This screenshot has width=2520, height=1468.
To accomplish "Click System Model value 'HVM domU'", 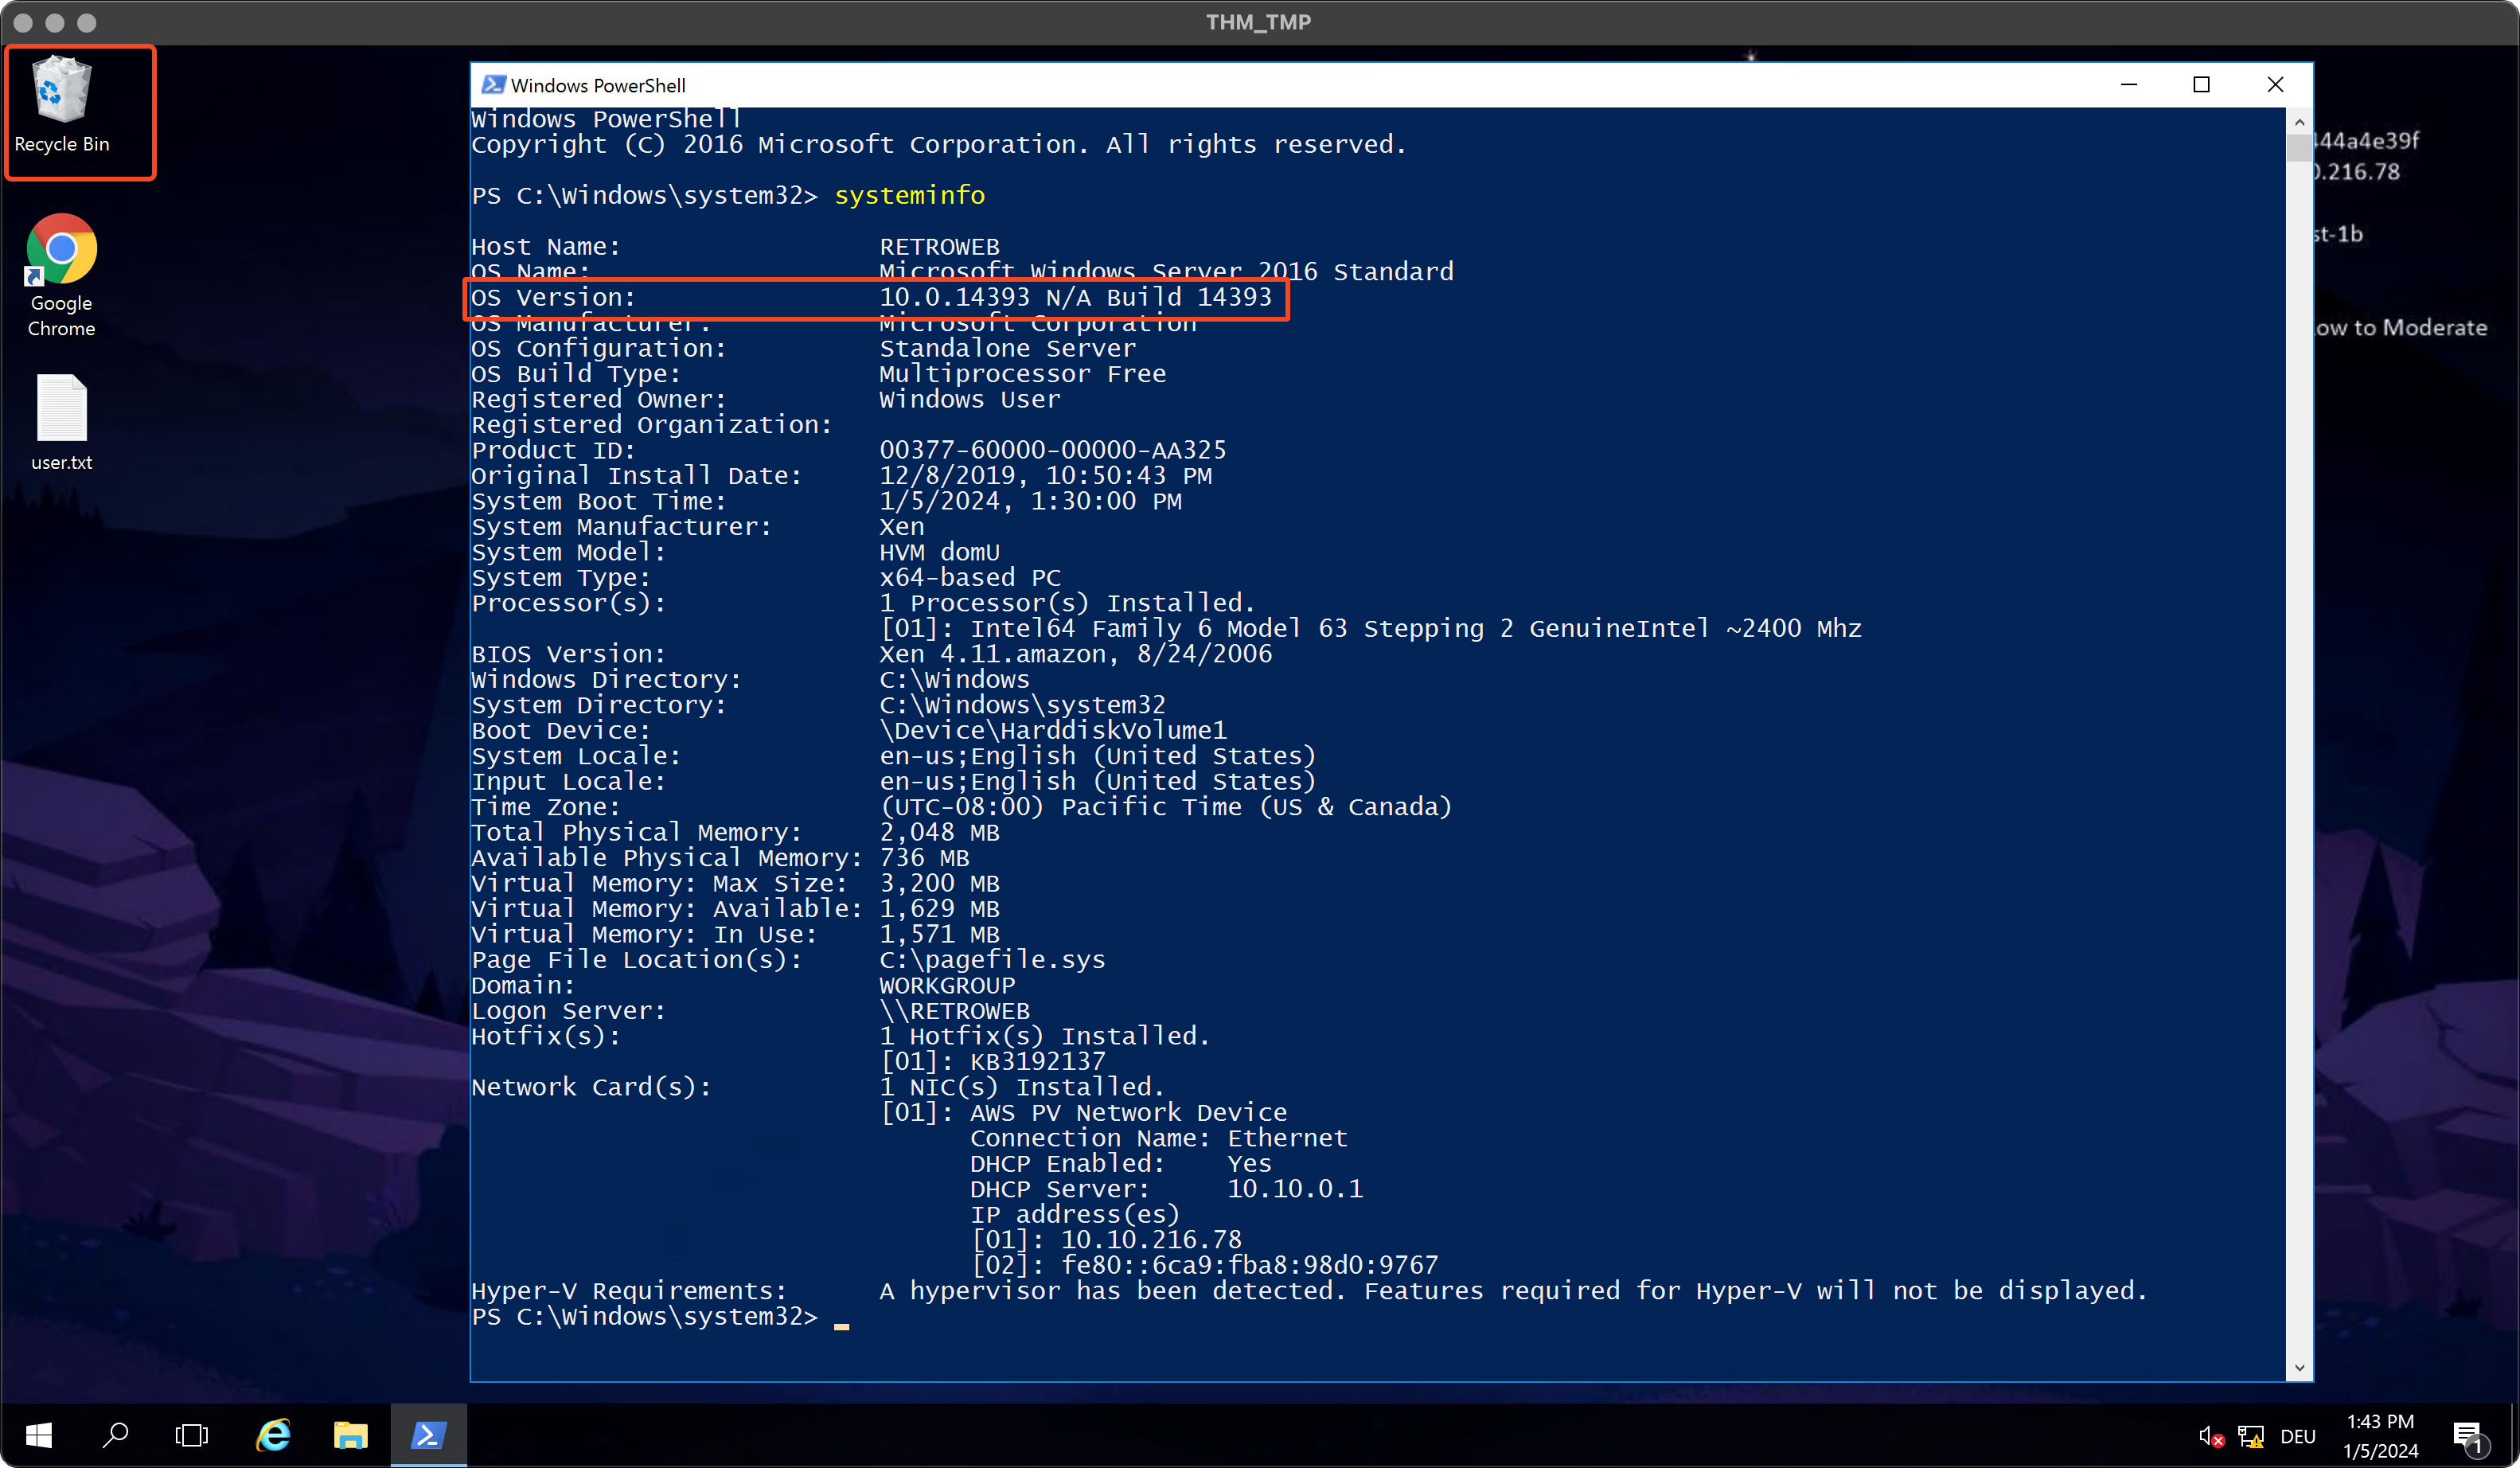I will (939, 552).
